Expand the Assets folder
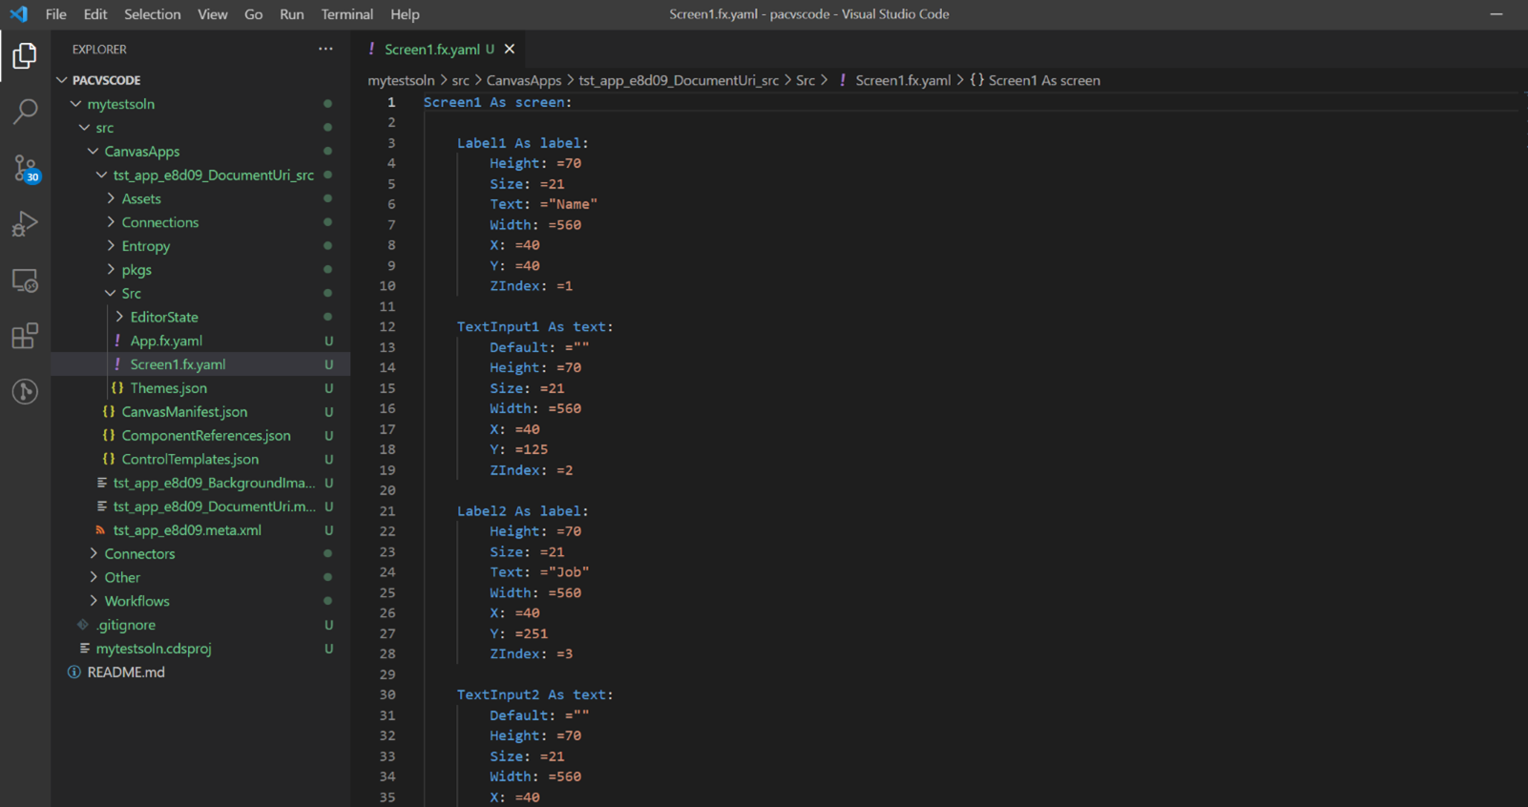 141,198
